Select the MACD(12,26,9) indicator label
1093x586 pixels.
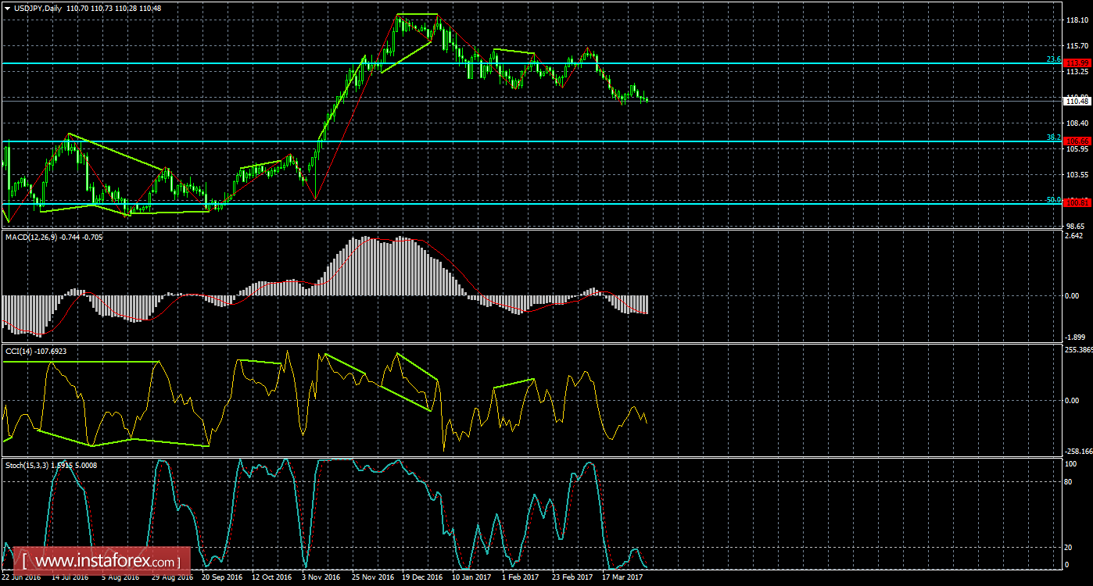[x=30, y=236]
